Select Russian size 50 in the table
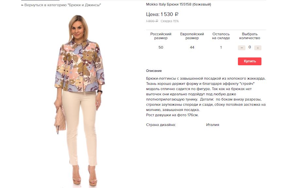The width and height of the screenshot is (284, 188). pos(161,47)
